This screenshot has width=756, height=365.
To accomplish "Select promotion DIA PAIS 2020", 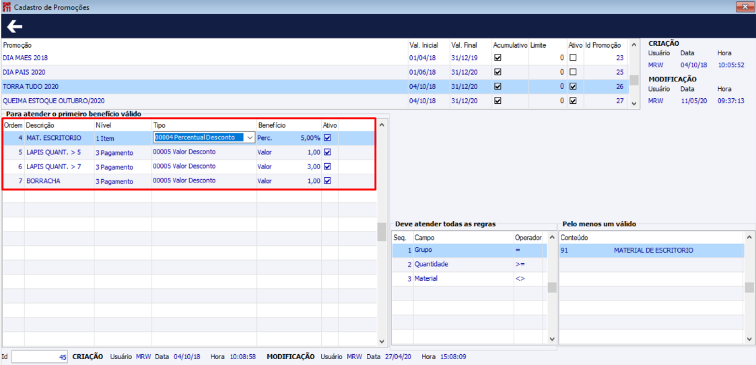I will pos(315,72).
